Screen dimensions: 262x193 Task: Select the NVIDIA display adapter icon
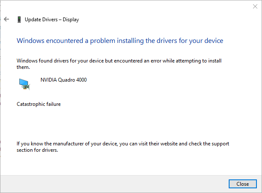24,84
